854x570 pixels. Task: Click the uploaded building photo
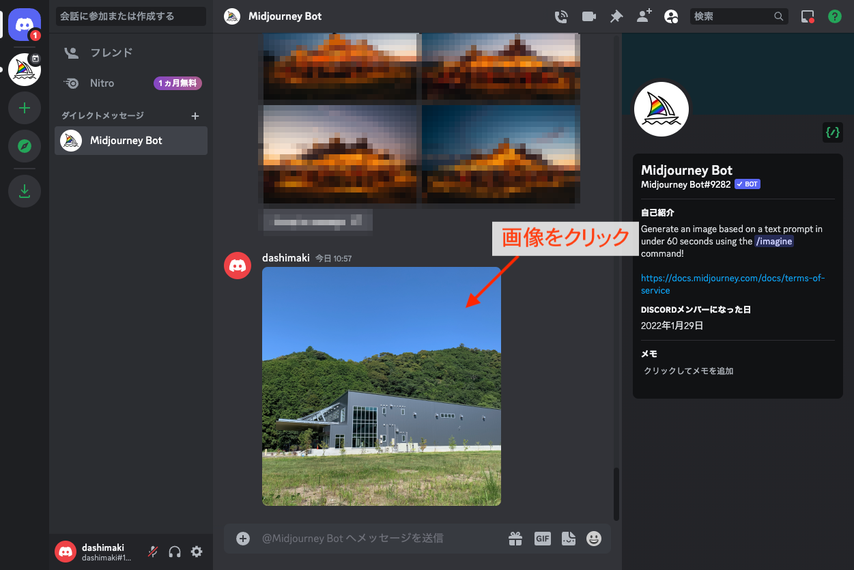pyautogui.click(x=381, y=386)
